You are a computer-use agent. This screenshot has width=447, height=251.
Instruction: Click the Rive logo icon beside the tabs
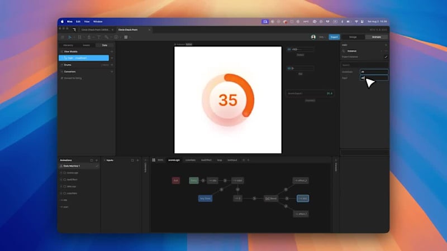(74, 30)
